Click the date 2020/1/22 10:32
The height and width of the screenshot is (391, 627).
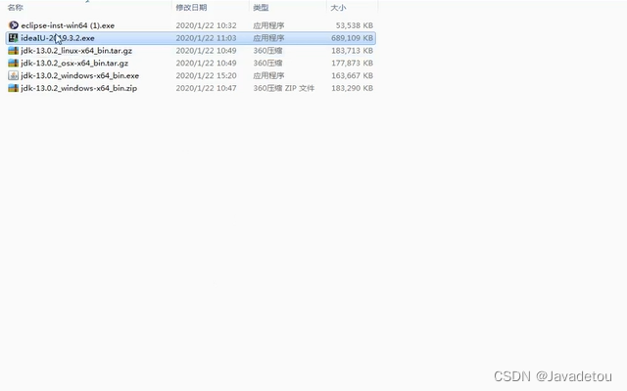point(206,25)
